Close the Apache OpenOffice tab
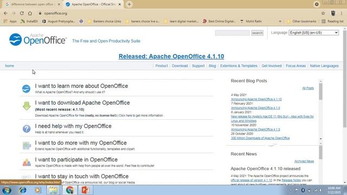Image resolution: width=347 pixels, height=195 pixels. coord(120,4)
